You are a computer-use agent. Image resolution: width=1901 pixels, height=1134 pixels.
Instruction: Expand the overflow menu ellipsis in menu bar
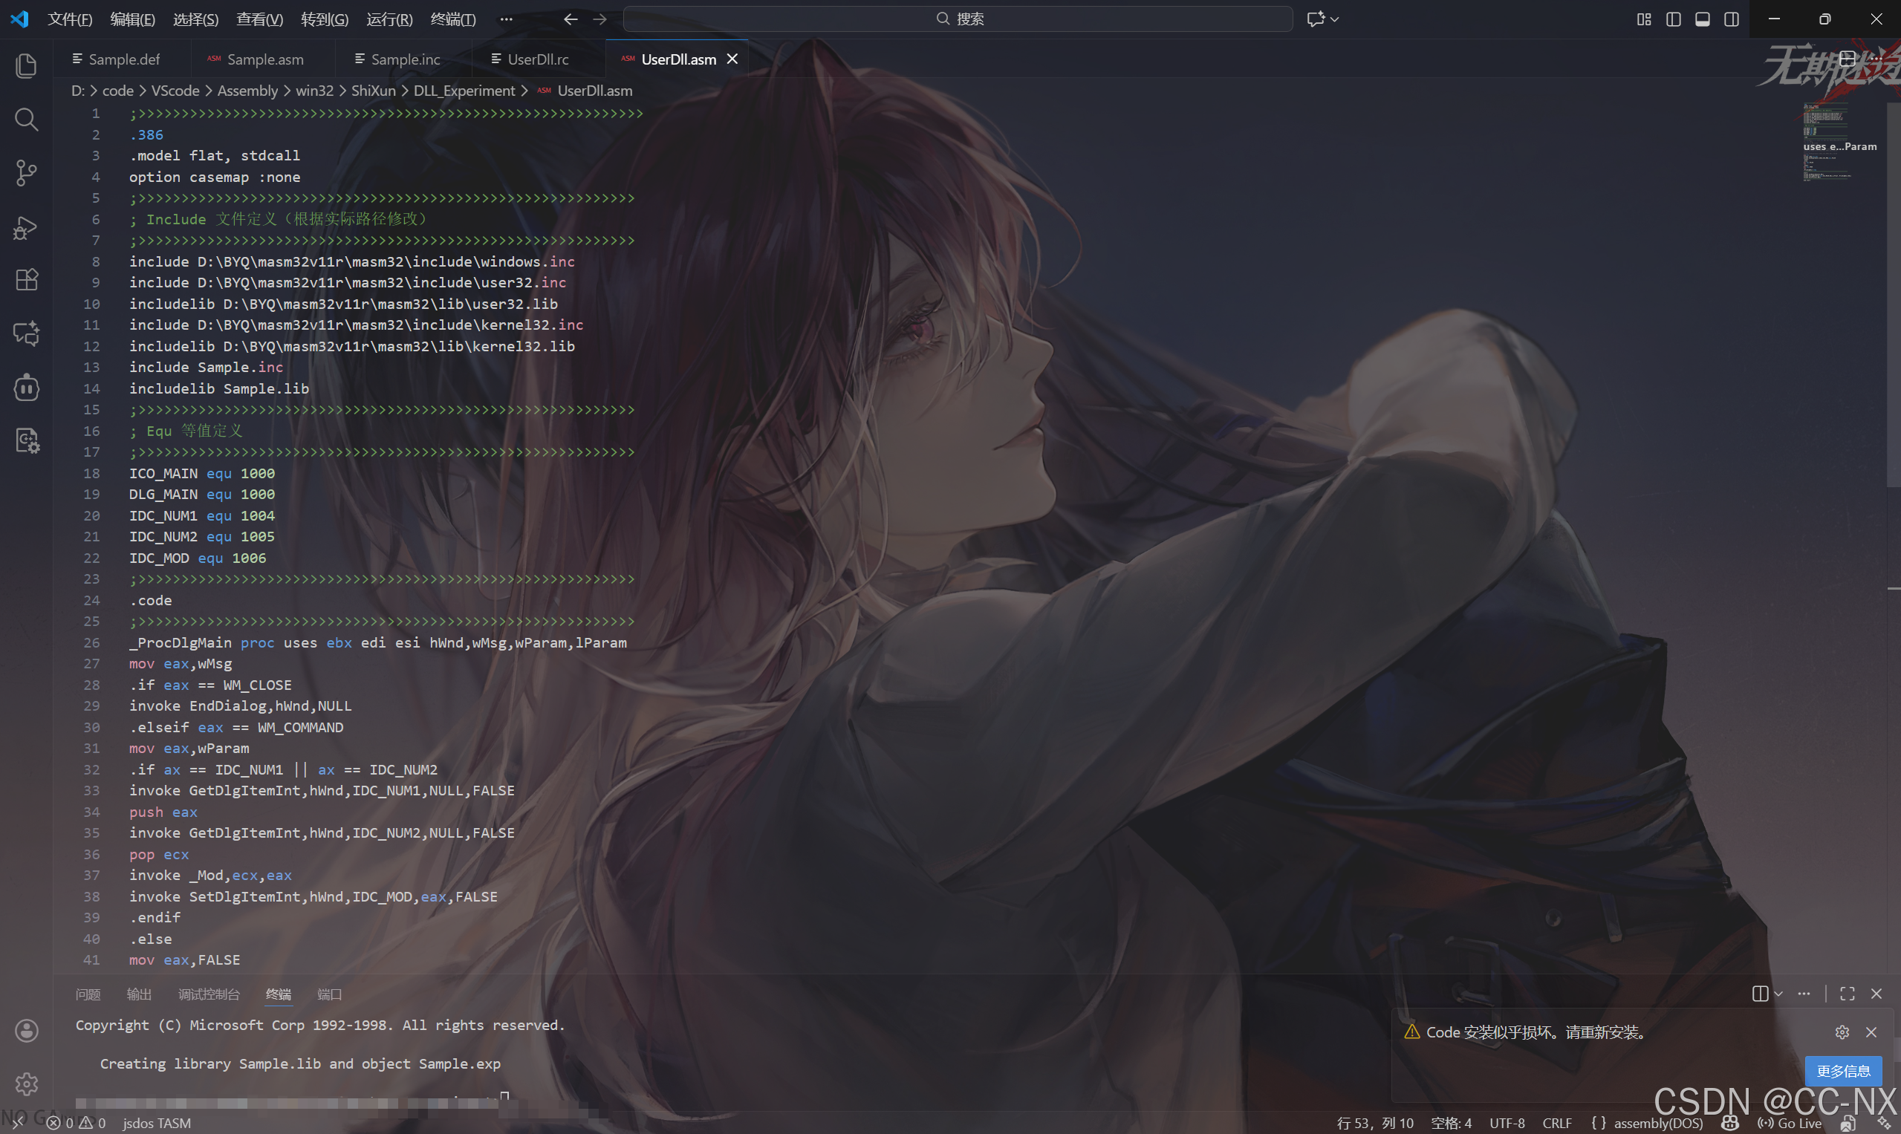(506, 19)
